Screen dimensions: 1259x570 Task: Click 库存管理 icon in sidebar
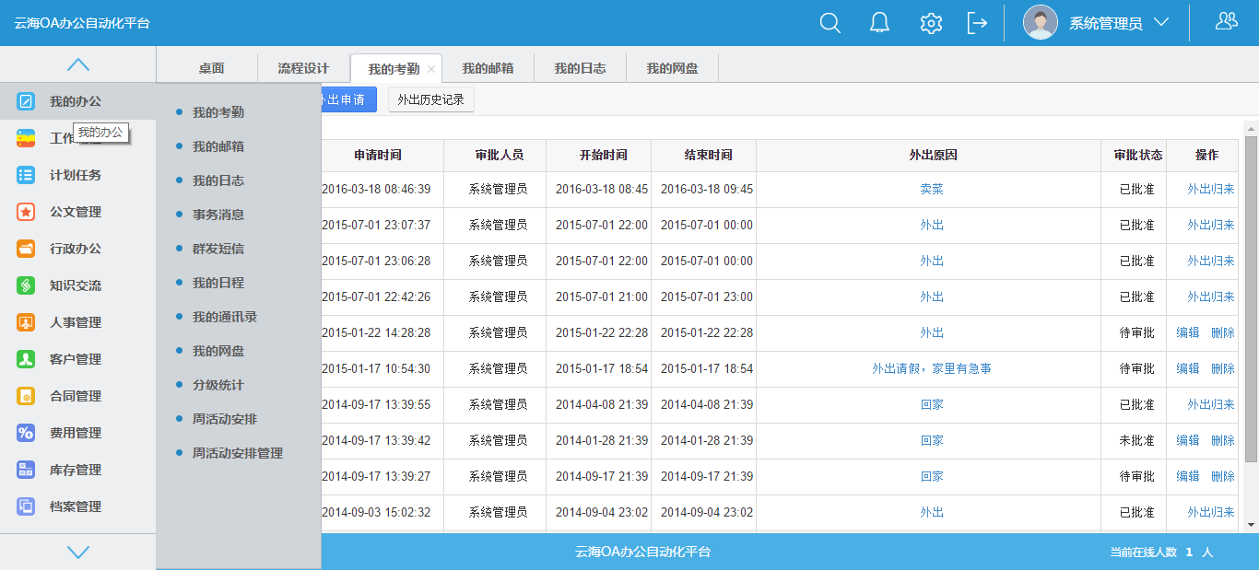pyautogui.click(x=26, y=470)
